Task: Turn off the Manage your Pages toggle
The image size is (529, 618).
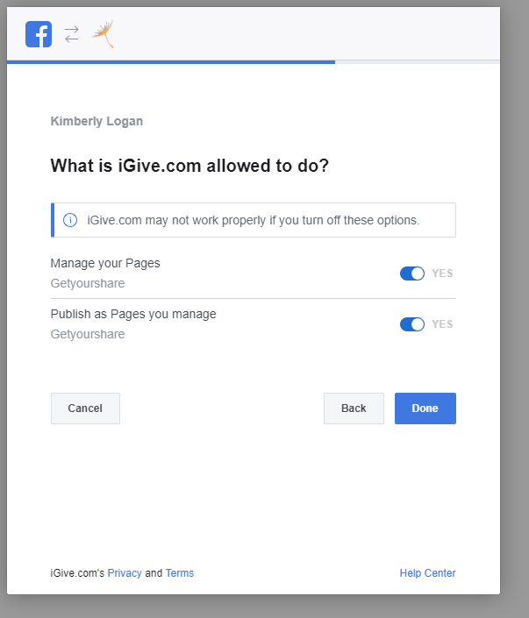Action: pyautogui.click(x=412, y=273)
